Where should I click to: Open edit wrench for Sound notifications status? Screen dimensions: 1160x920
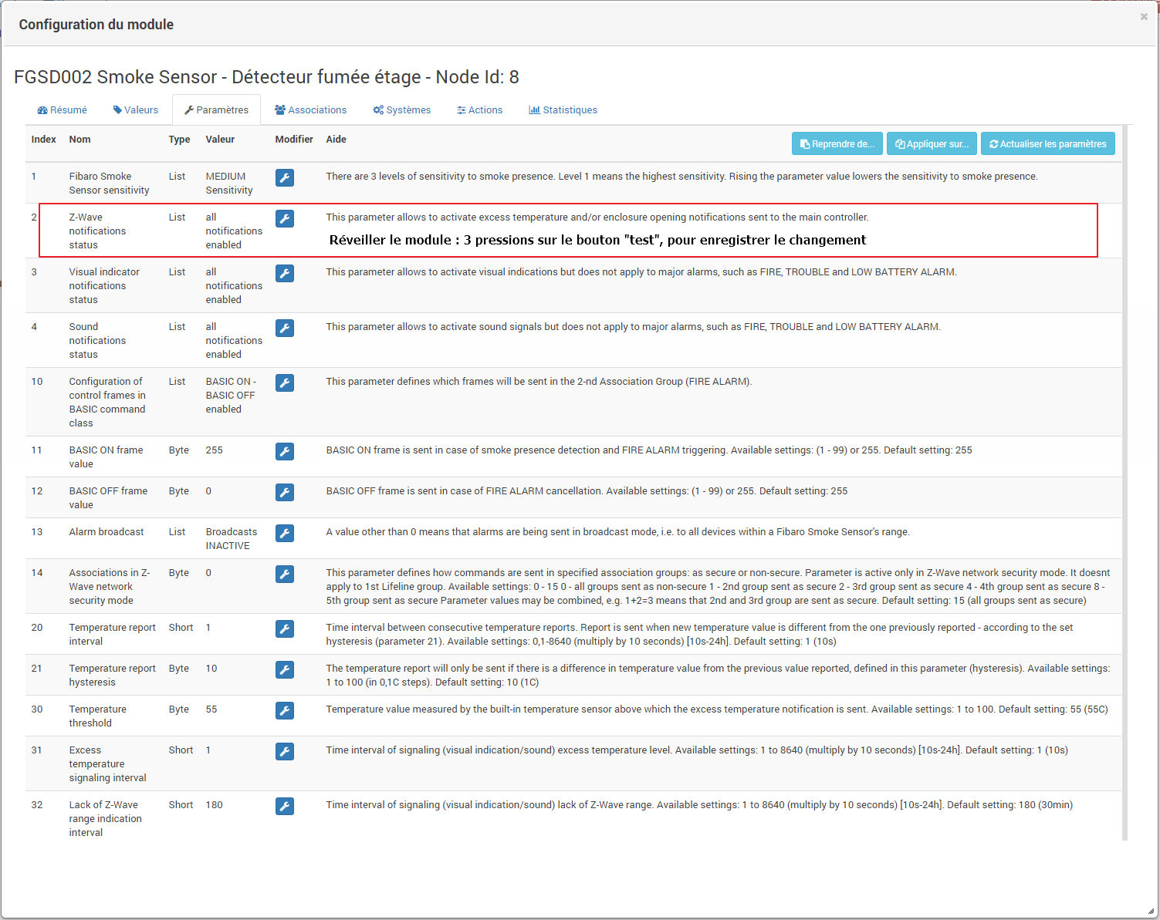(285, 329)
